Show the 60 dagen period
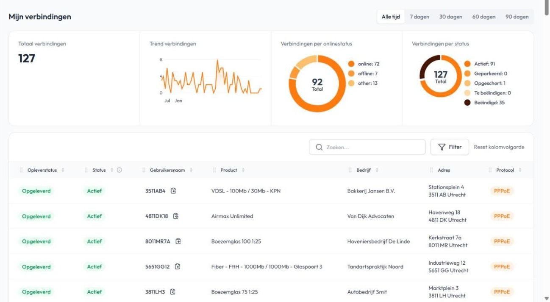550x302 pixels. 484,17
